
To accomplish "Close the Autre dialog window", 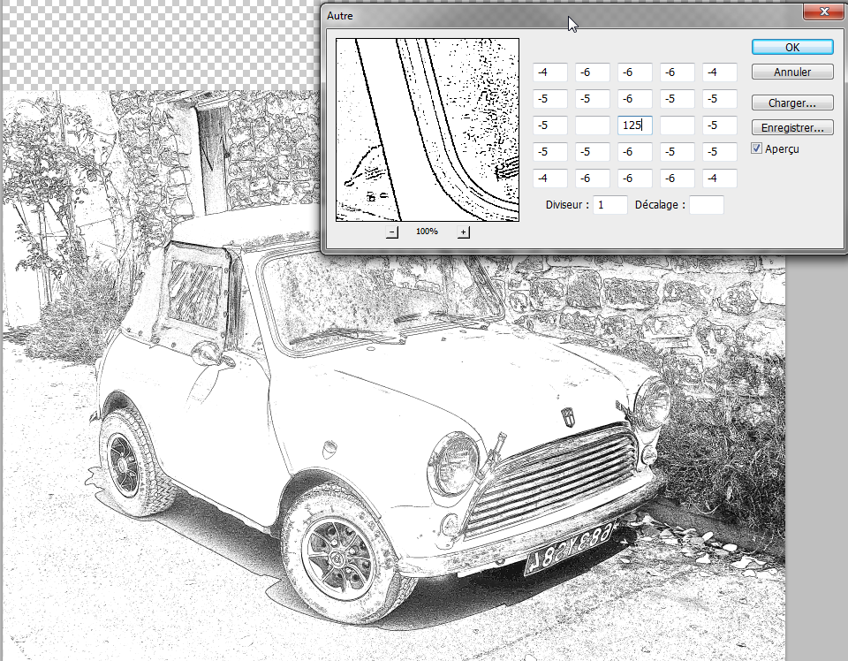I will pos(821,11).
